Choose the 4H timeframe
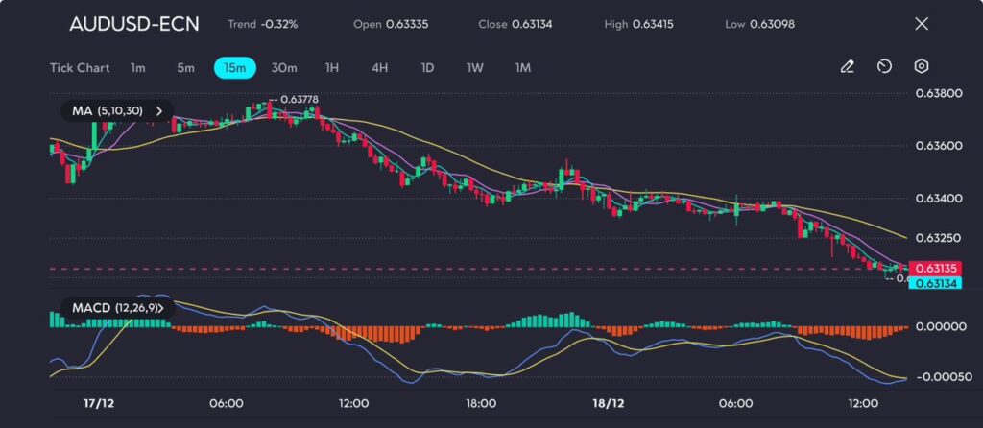Image resolution: width=983 pixels, height=428 pixels. pyautogui.click(x=379, y=68)
